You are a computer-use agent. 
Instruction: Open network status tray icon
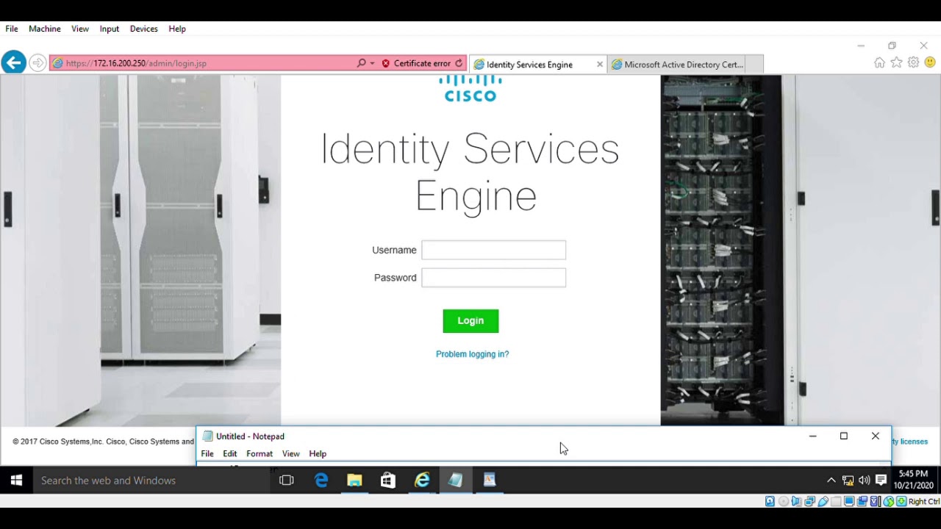(x=848, y=481)
